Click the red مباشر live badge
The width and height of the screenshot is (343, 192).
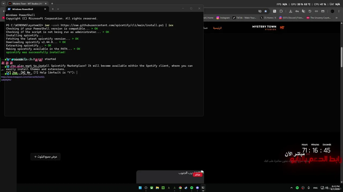[x=197, y=175]
